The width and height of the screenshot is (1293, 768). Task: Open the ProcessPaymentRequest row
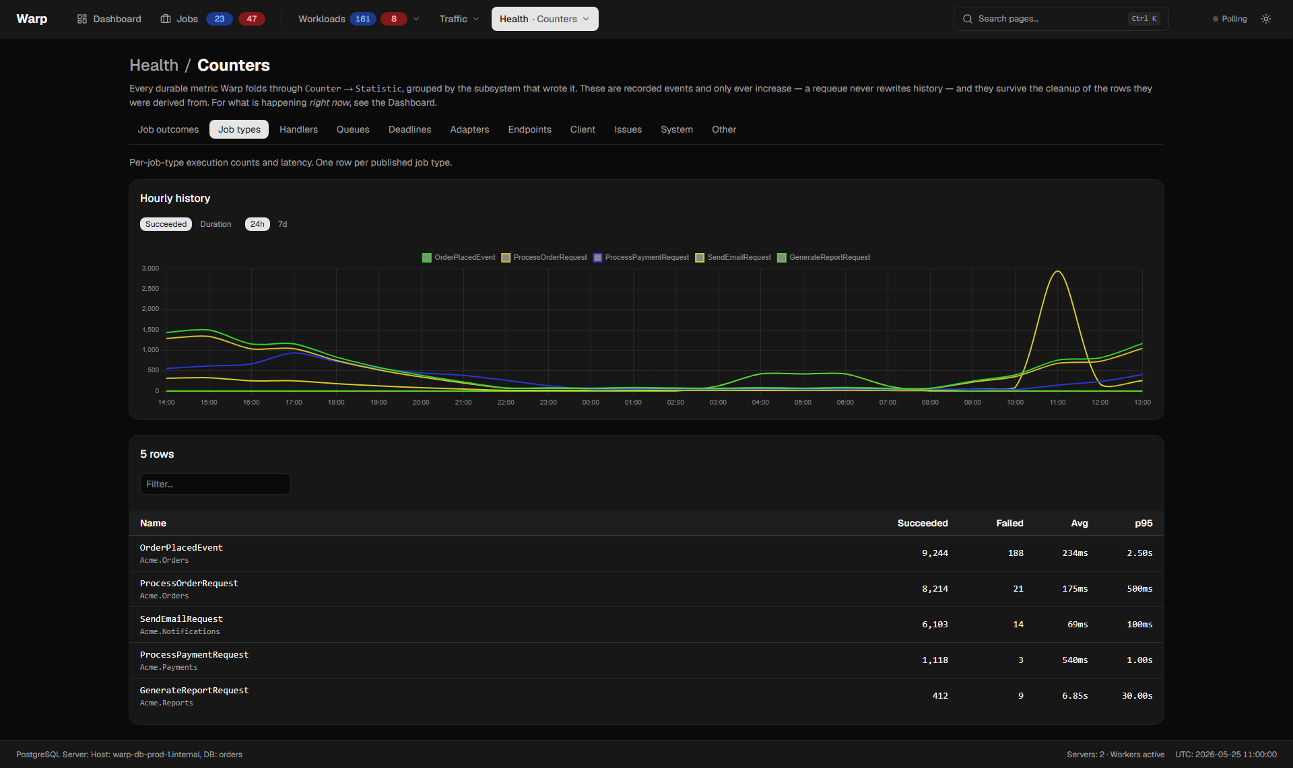[646, 660]
